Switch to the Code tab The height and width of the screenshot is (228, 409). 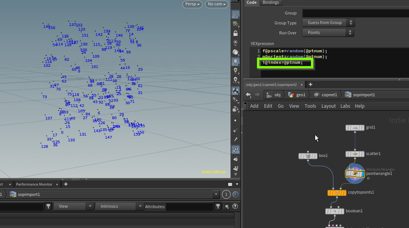(x=252, y=3)
